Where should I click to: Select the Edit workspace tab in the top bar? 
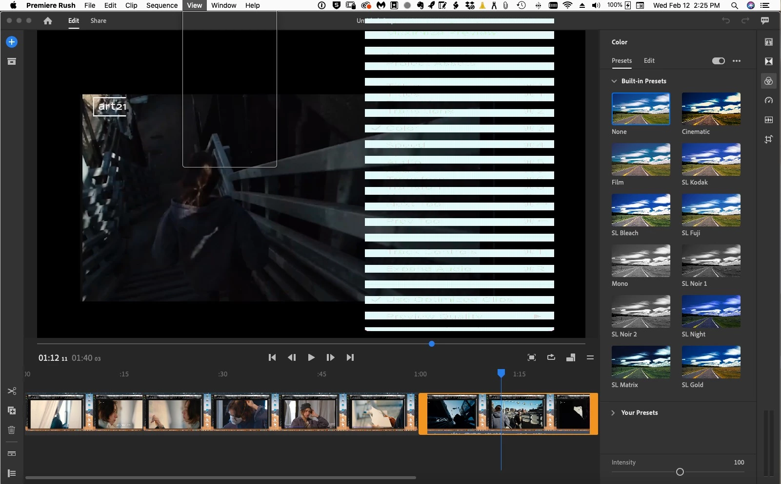pyautogui.click(x=74, y=20)
